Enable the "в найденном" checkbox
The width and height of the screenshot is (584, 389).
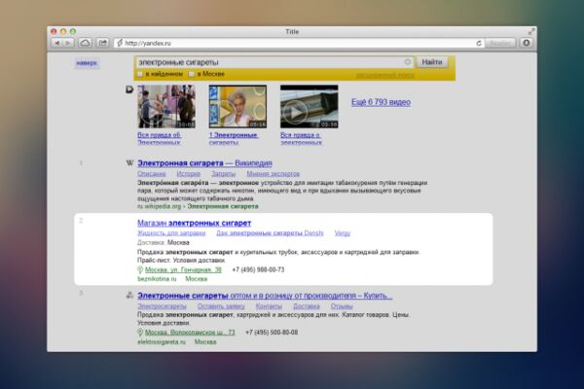(x=140, y=74)
